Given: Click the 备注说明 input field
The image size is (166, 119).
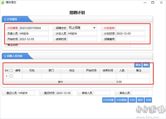Looking at the screenshot, I should 75,45.
